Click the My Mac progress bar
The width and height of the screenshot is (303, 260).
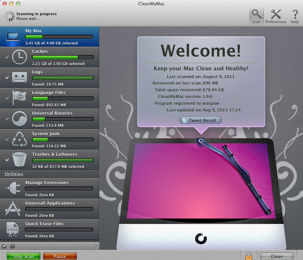tap(59, 37)
